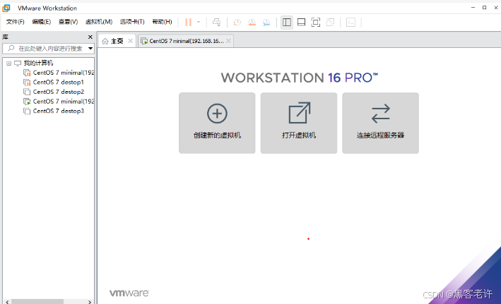
Task: Select 我的计算机 in the library tree
Action: [x=38, y=63]
